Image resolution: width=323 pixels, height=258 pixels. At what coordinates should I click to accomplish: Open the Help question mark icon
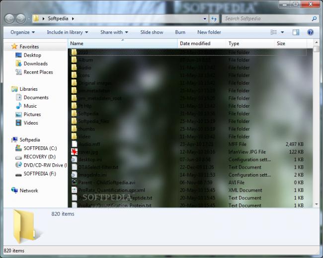(x=310, y=32)
